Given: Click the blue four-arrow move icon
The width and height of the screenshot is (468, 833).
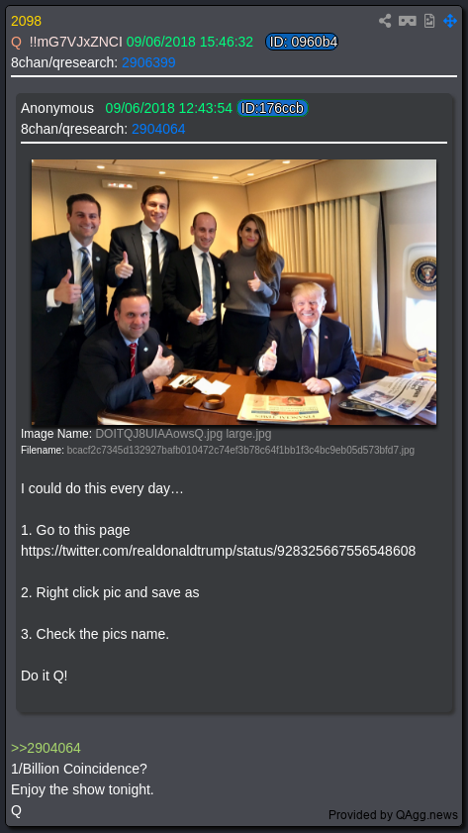Looking at the screenshot, I should 450,21.
